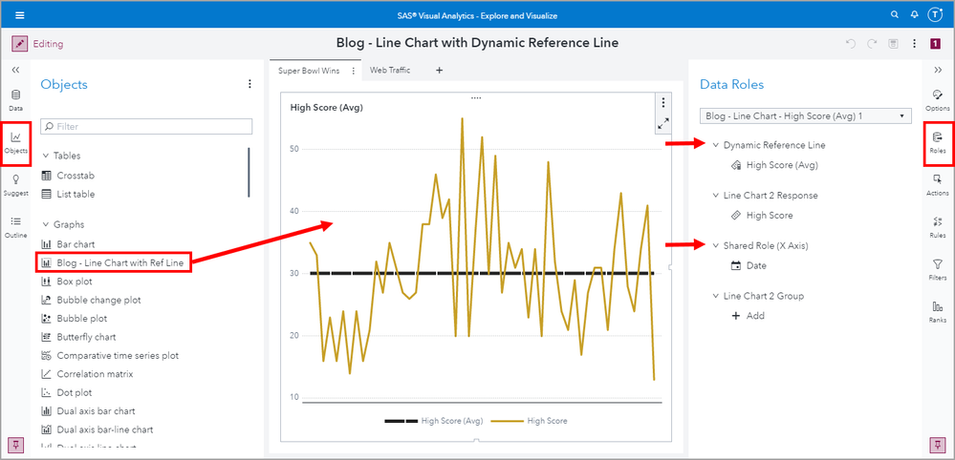Click the Objects list scrollbar

click(249, 172)
